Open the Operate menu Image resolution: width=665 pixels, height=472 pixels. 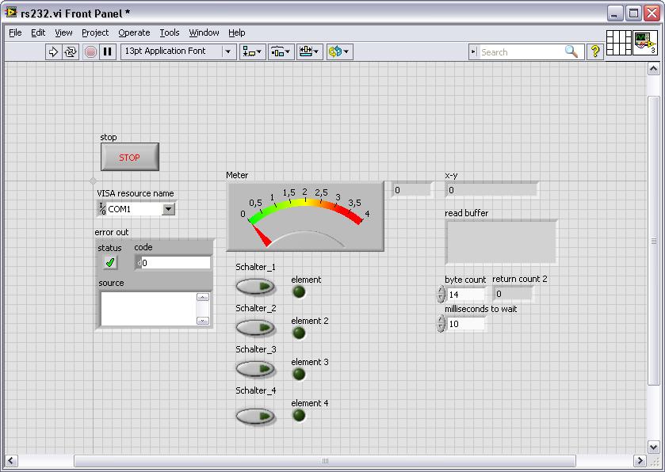[134, 32]
